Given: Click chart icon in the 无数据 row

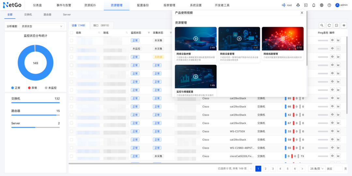Looking at the screenshot, I should [x=338, y=57].
